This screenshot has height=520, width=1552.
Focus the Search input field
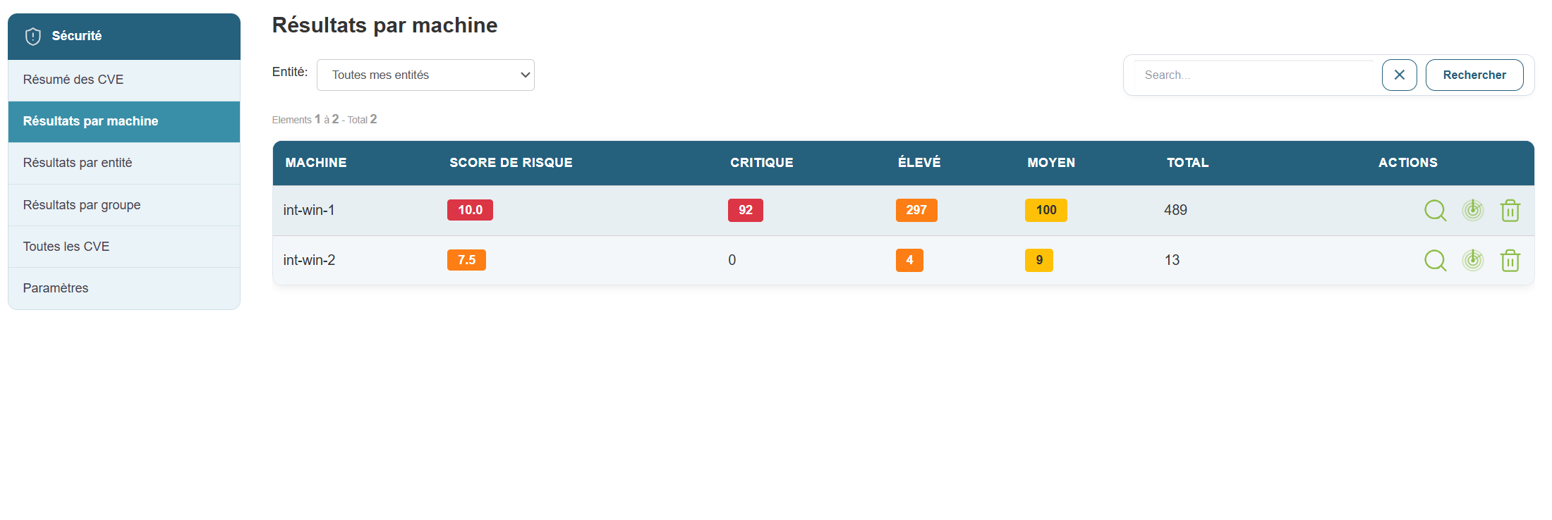point(1254,75)
